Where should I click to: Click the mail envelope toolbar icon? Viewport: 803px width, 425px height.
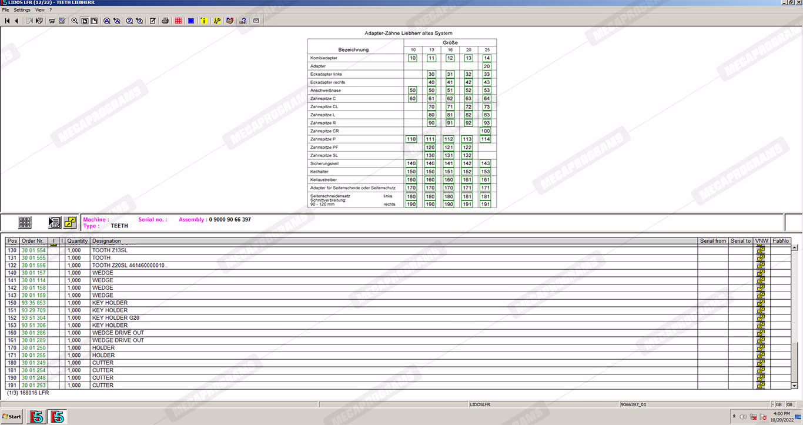point(256,21)
